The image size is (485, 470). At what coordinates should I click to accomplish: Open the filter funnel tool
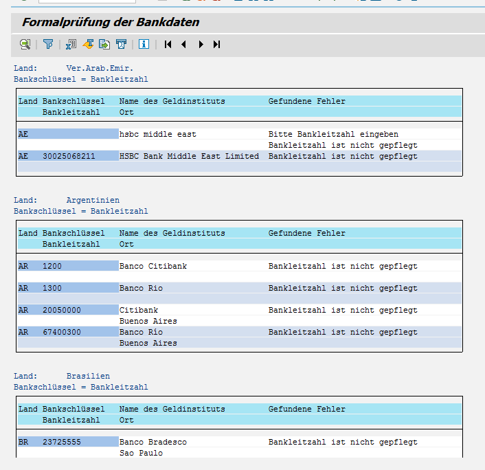click(48, 45)
